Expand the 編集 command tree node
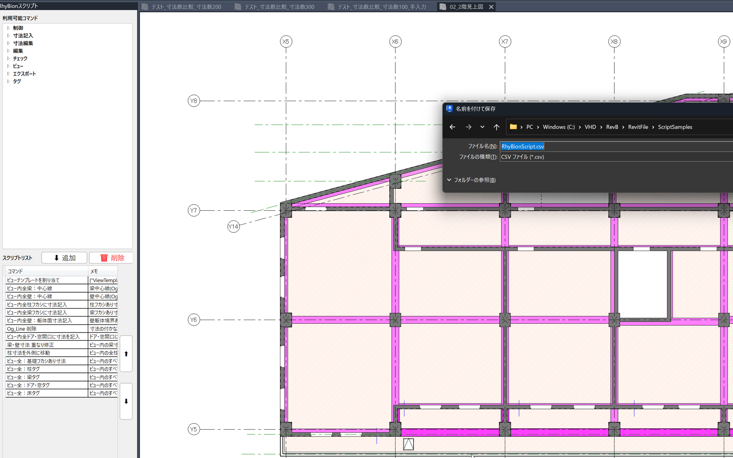This screenshot has width=733, height=458. click(8, 51)
